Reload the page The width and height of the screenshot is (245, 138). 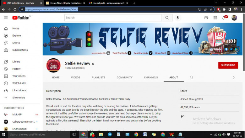point(15,9)
